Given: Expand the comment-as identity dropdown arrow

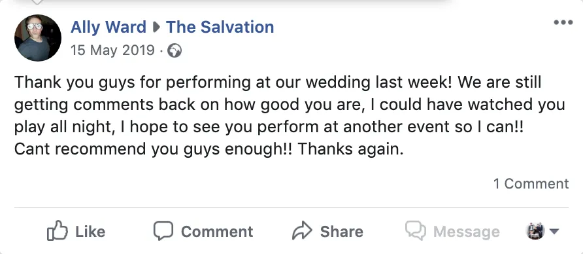Looking at the screenshot, I should 554,231.
